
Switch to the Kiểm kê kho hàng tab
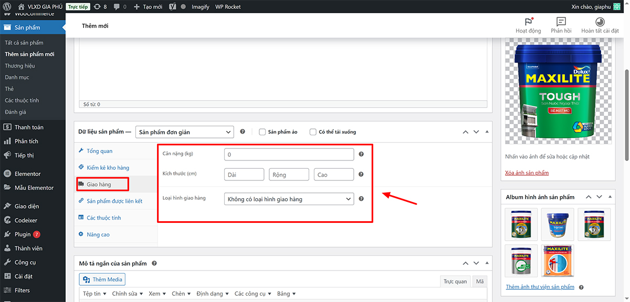108,168
